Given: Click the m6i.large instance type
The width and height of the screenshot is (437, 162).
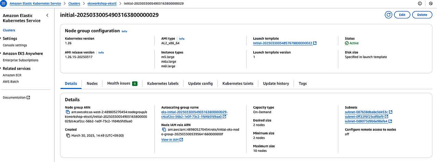Looking at the screenshot, I should pos(168,66).
